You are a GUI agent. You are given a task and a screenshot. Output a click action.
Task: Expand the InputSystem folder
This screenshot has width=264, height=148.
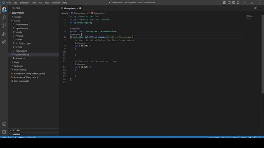click(x=21, y=28)
